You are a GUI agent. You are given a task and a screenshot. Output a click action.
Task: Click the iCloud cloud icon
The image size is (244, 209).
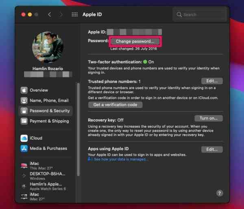[24, 138]
